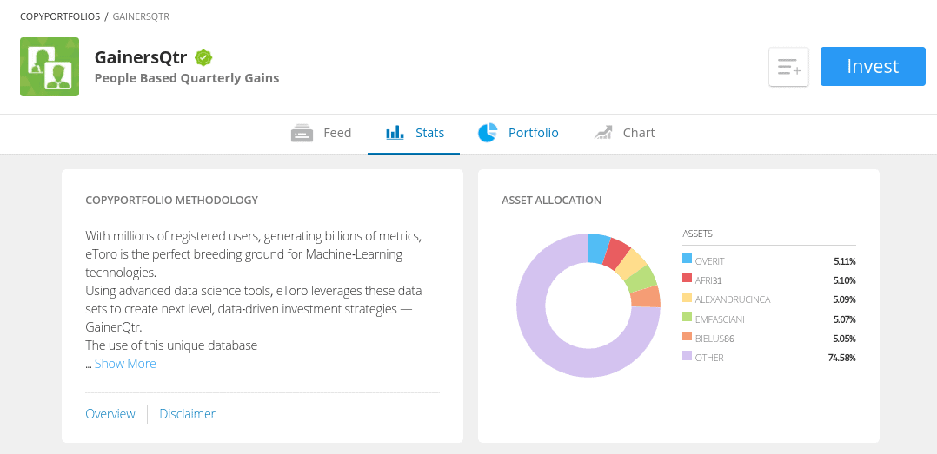Image resolution: width=937 pixels, height=454 pixels.
Task: Click the 74.58% allocation value
Action: tap(842, 358)
